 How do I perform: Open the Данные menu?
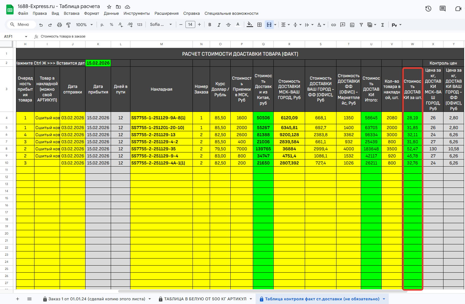click(x=111, y=14)
